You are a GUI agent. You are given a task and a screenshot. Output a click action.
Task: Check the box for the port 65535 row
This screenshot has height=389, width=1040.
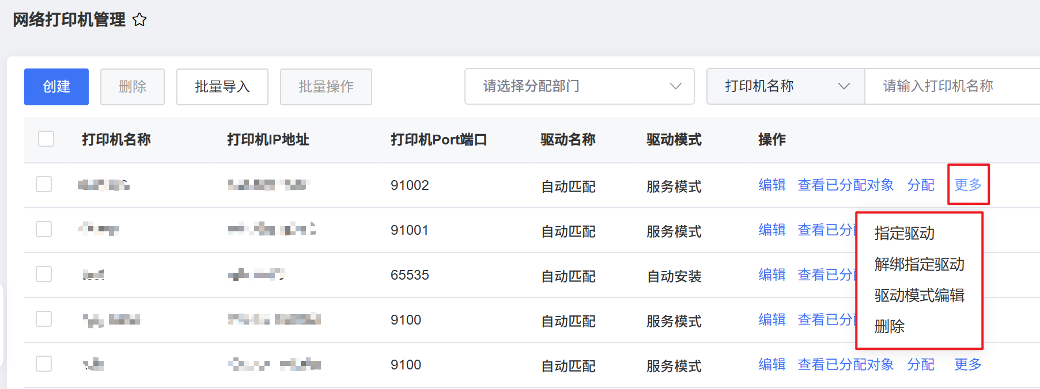coord(44,274)
